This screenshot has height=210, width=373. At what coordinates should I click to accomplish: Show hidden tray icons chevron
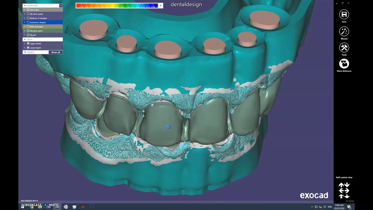312,207
